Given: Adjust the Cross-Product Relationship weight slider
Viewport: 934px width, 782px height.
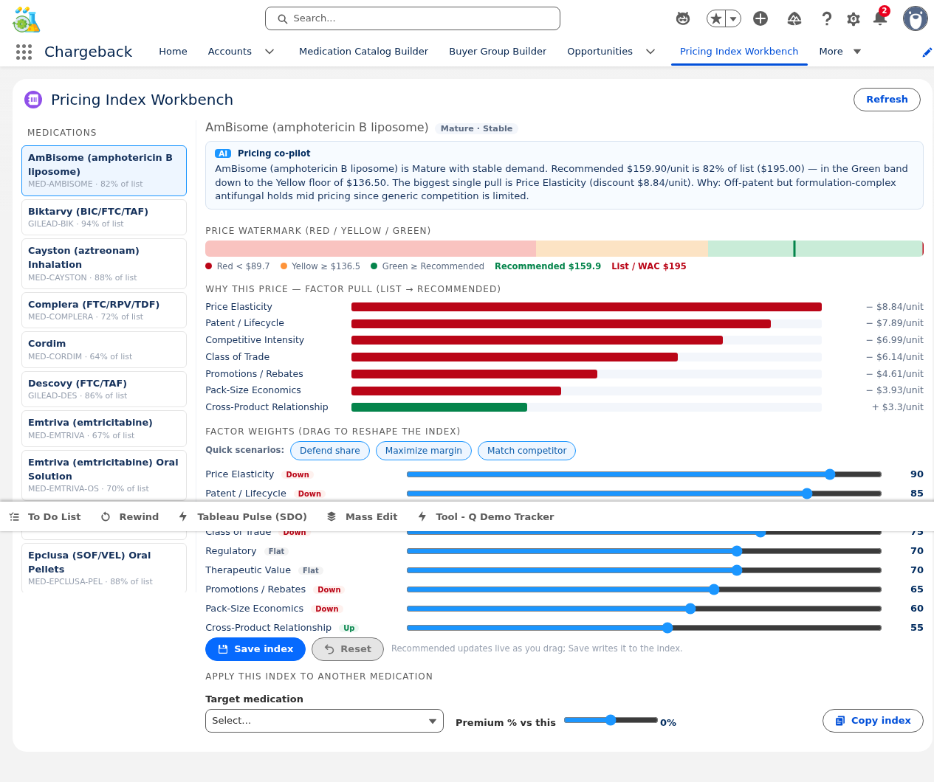Looking at the screenshot, I should point(644,628).
